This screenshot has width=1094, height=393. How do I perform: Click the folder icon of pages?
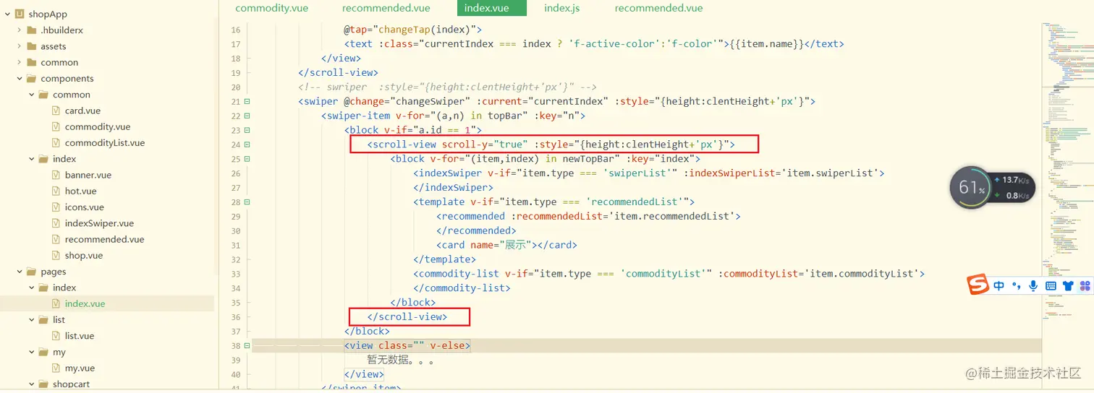[31, 272]
